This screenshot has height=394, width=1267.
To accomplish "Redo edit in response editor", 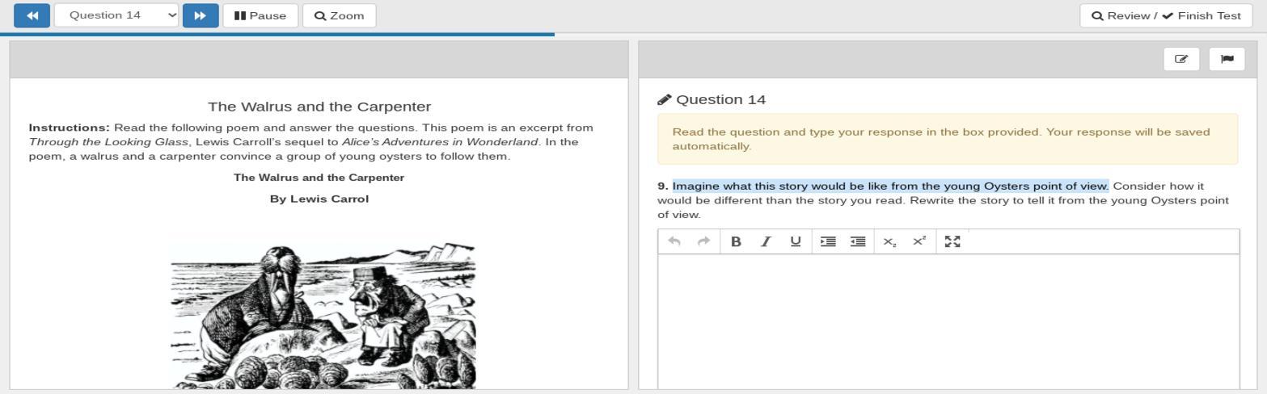I will tap(703, 241).
